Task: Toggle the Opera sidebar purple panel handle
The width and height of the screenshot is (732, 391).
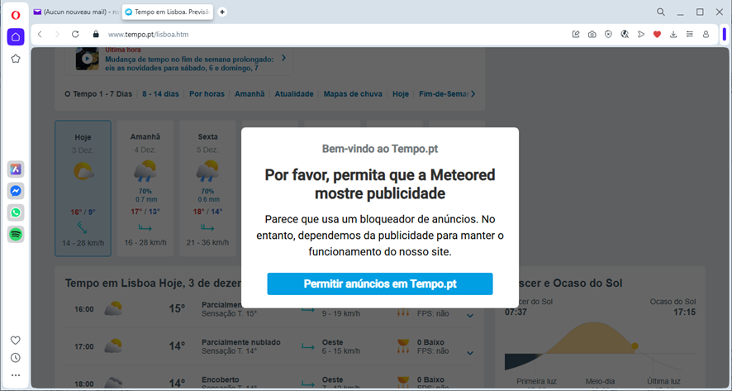Action: [x=725, y=34]
